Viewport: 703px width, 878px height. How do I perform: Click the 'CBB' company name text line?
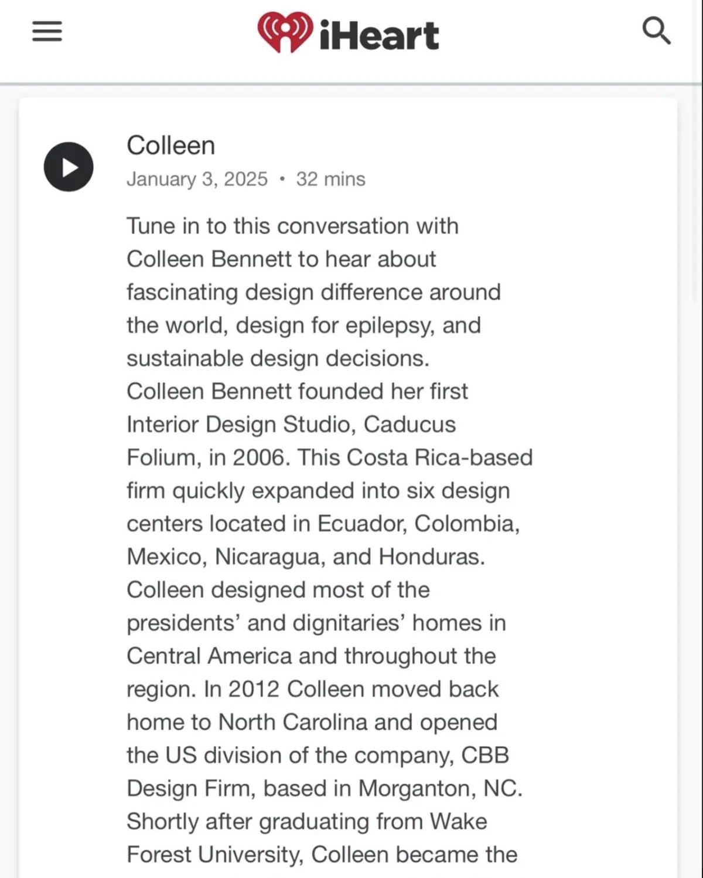tap(318, 755)
